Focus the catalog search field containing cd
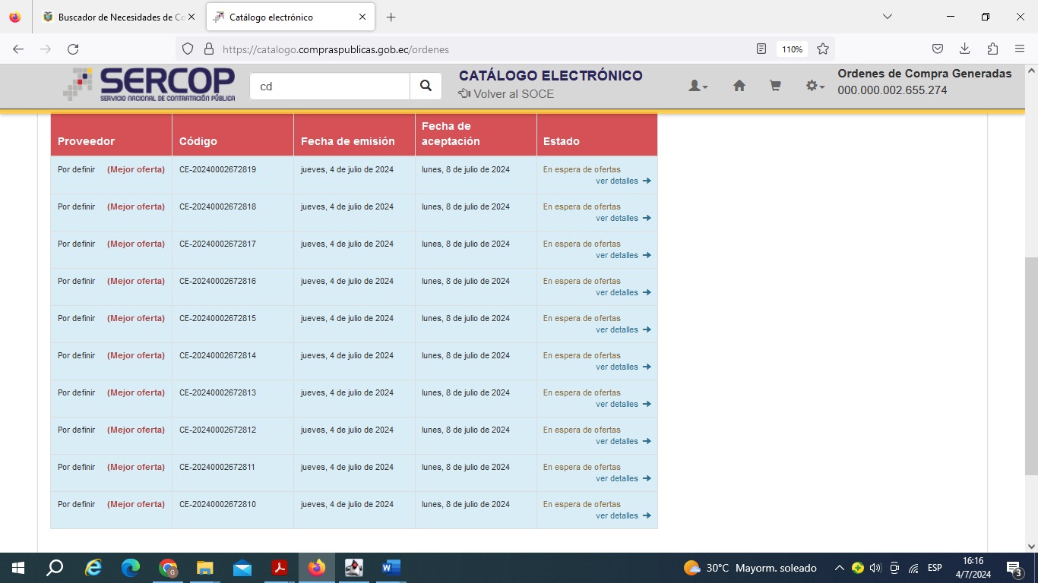Image resolution: width=1038 pixels, height=583 pixels. point(330,87)
